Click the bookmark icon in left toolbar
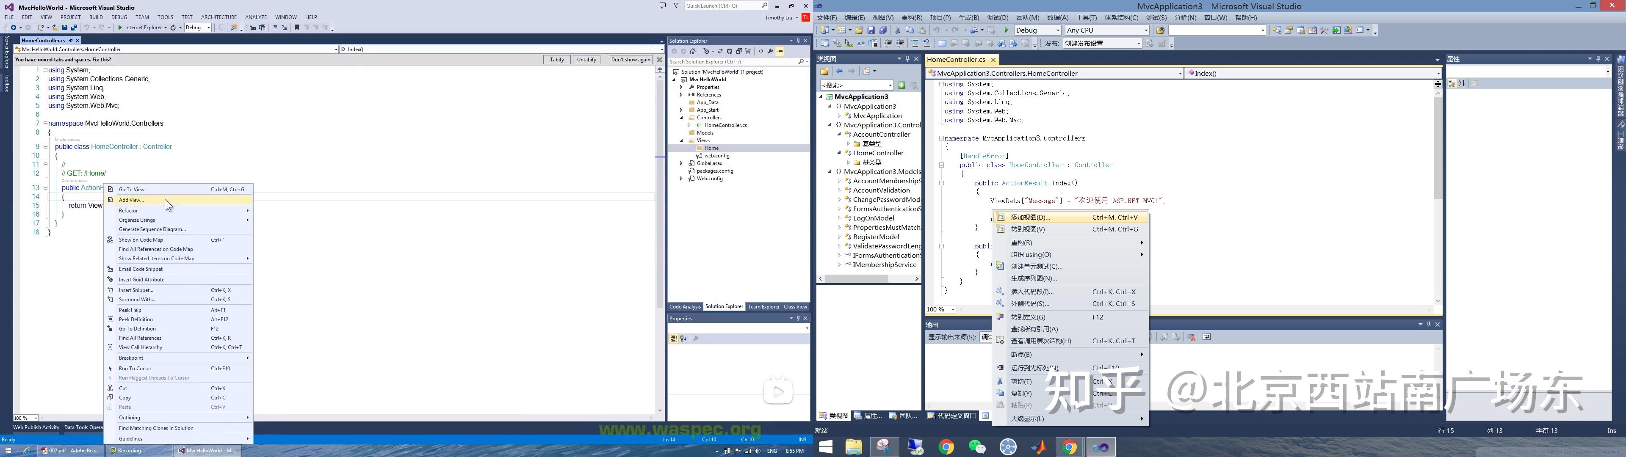Screen dimensions: 1626x457 click(x=297, y=28)
